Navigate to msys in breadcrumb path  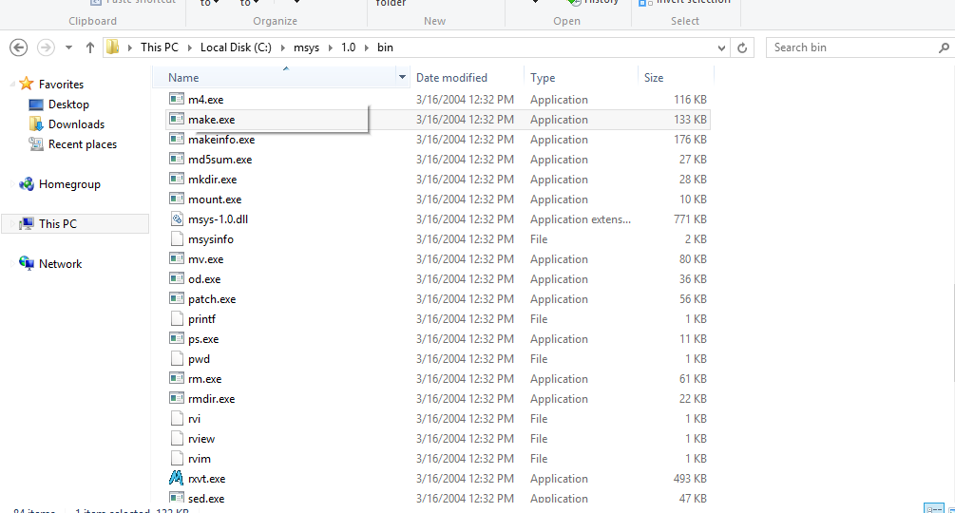(x=307, y=47)
